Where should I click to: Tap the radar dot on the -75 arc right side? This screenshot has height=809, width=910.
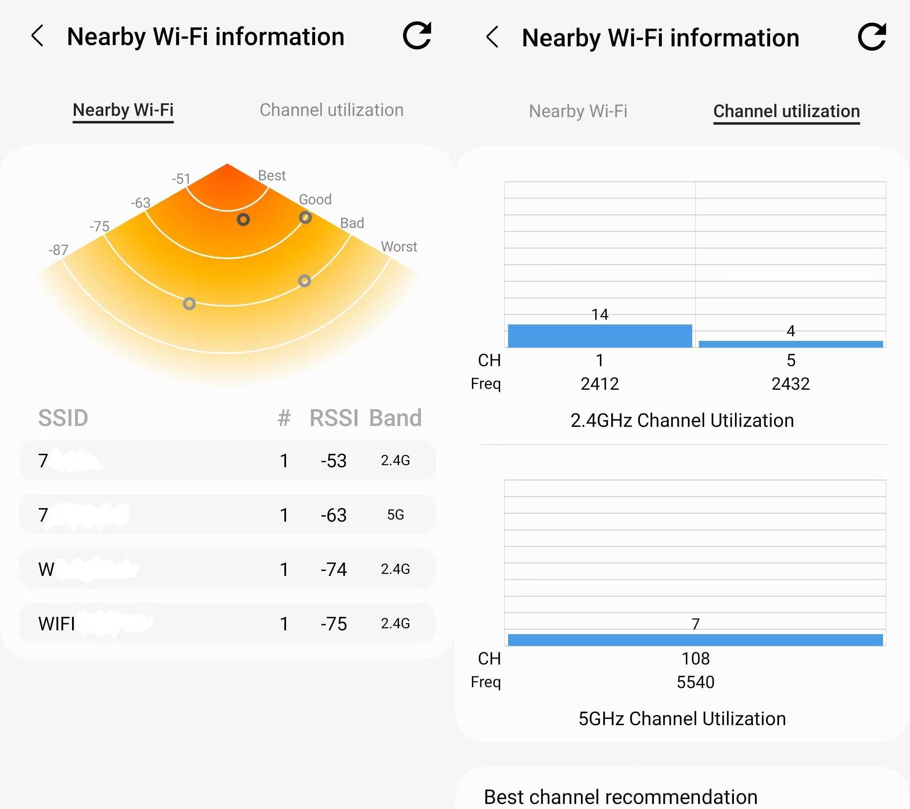305,281
